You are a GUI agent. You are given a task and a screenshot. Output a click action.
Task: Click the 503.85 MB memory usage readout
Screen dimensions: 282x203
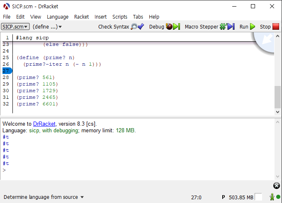pyautogui.click(x=241, y=197)
